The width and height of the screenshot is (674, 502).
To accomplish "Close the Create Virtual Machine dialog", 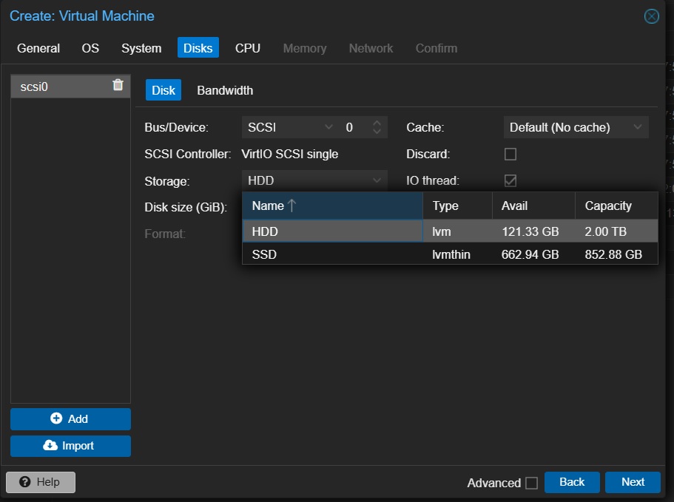I will [x=652, y=16].
